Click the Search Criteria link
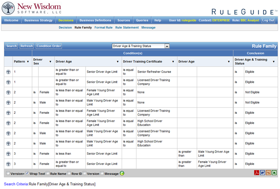Screen dimensions: 280x189 pyautogui.click(x=16, y=184)
